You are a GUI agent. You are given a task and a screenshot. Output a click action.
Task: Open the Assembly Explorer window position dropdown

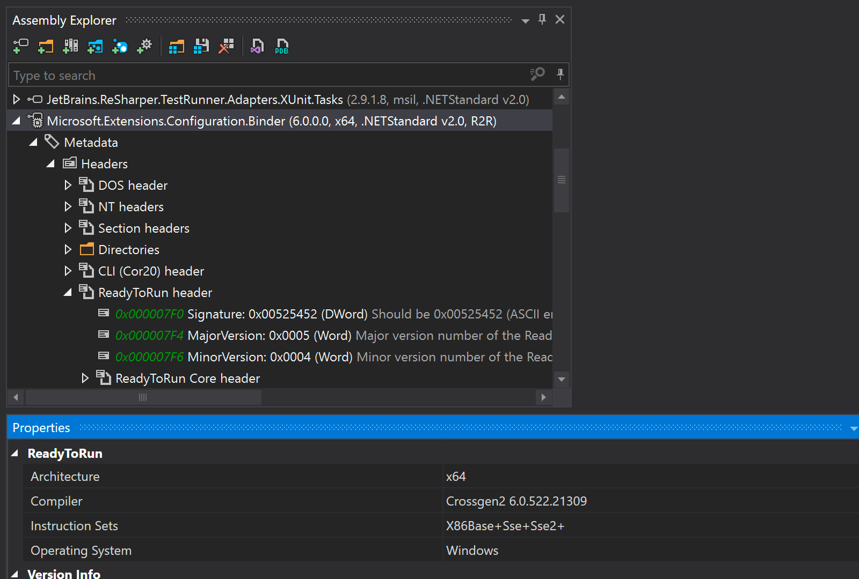pos(526,21)
